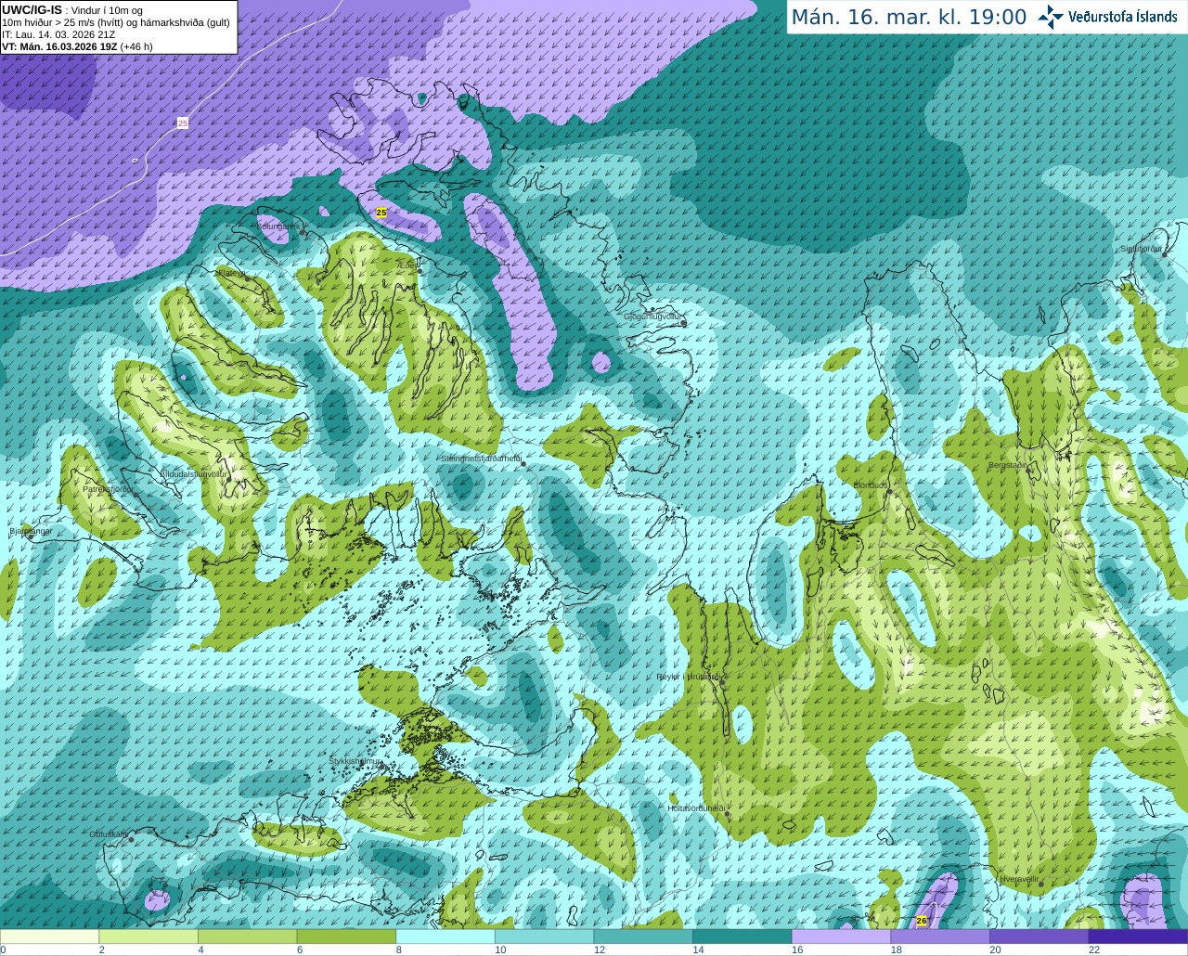The width and height of the screenshot is (1188, 956).
Task: Pick the 6–8 m/s olive green legend swatch
Action: [x=346, y=937]
